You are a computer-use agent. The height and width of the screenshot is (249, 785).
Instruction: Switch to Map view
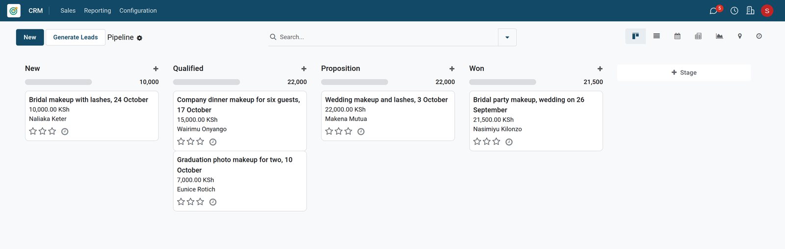pyautogui.click(x=740, y=36)
